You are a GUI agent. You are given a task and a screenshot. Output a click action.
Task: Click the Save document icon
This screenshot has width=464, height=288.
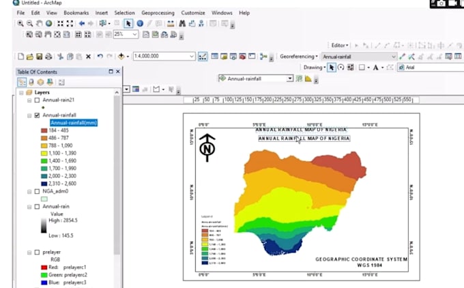pos(39,56)
